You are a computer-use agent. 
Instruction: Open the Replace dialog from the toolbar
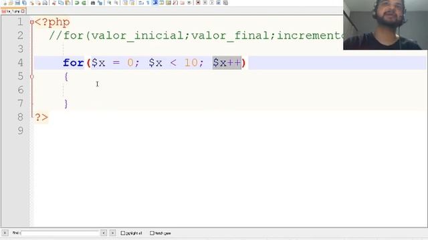click(100, 3)
